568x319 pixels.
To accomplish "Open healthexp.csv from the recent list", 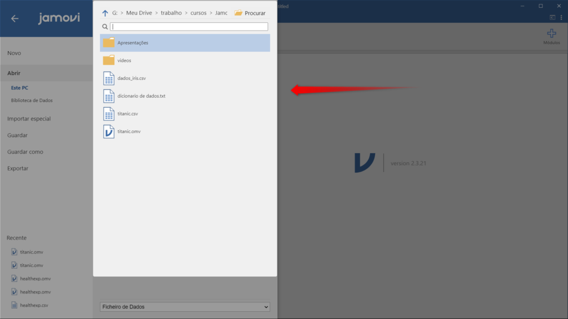I will click(x=34, y=305).
